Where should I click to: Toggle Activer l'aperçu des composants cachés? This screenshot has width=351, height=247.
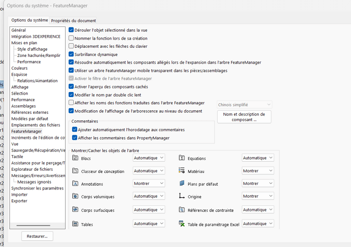71,86
